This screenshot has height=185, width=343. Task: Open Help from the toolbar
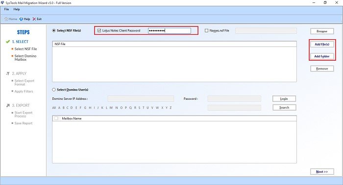pos(24,19)
